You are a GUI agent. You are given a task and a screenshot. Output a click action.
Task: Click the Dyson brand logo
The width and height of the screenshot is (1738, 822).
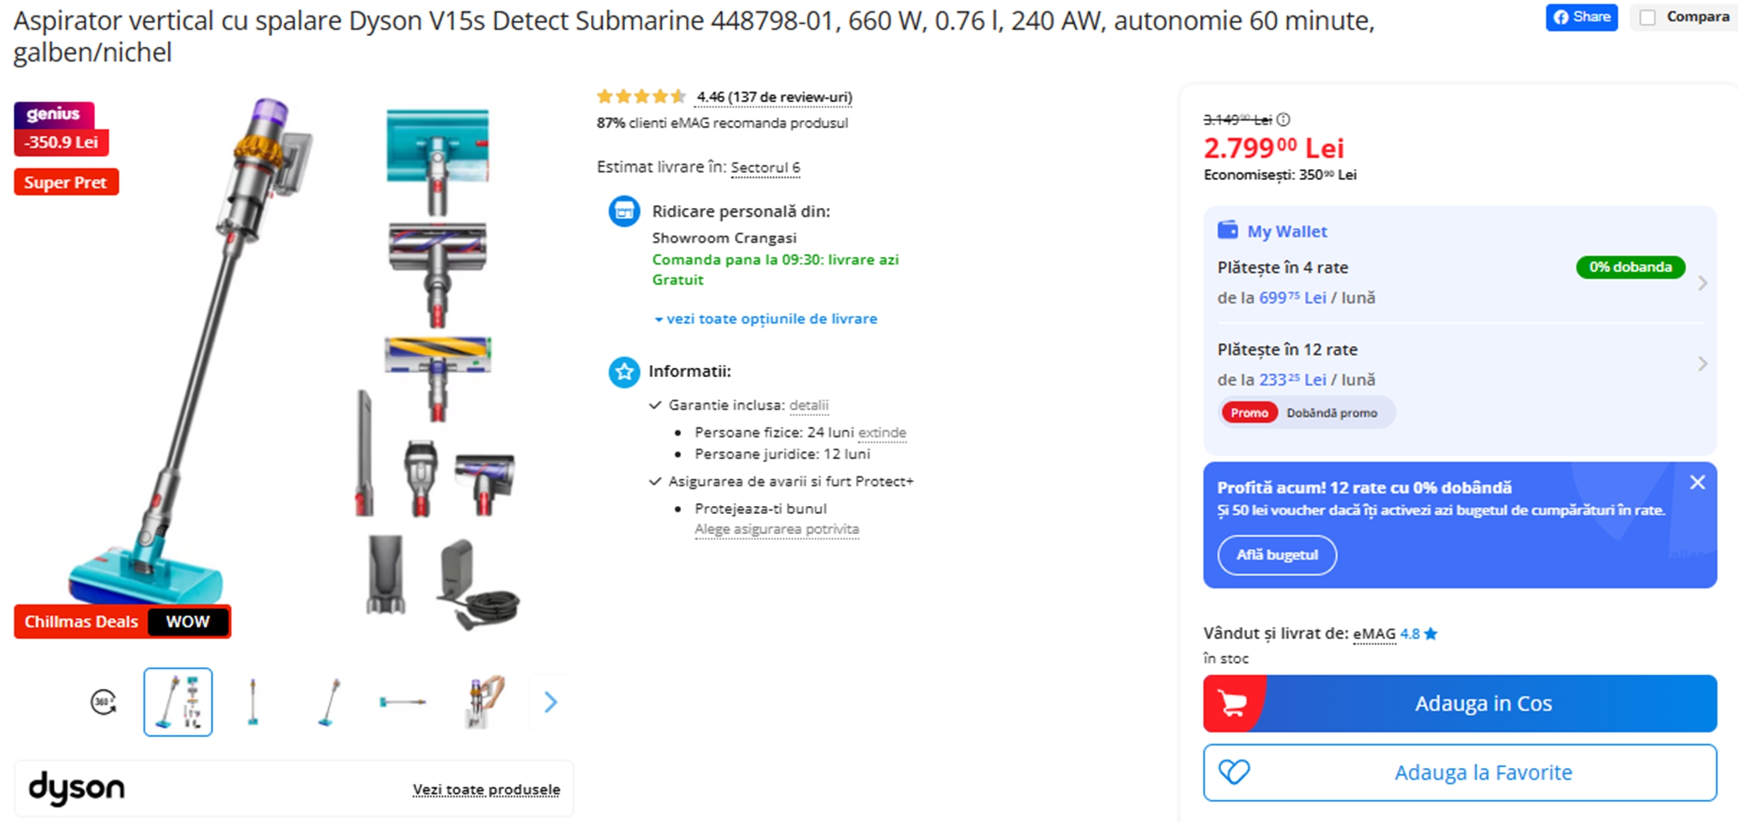pyautogui.click(x=76, y=787)
